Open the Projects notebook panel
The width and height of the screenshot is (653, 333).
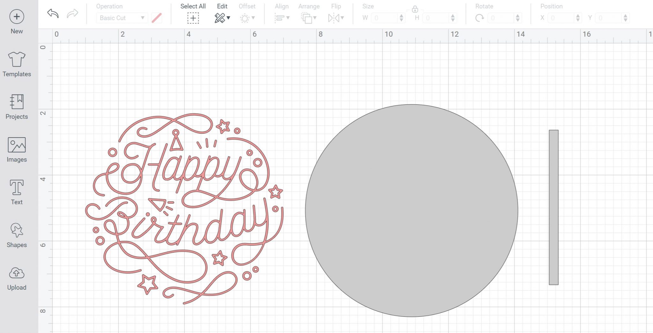(x=17, y=102)
